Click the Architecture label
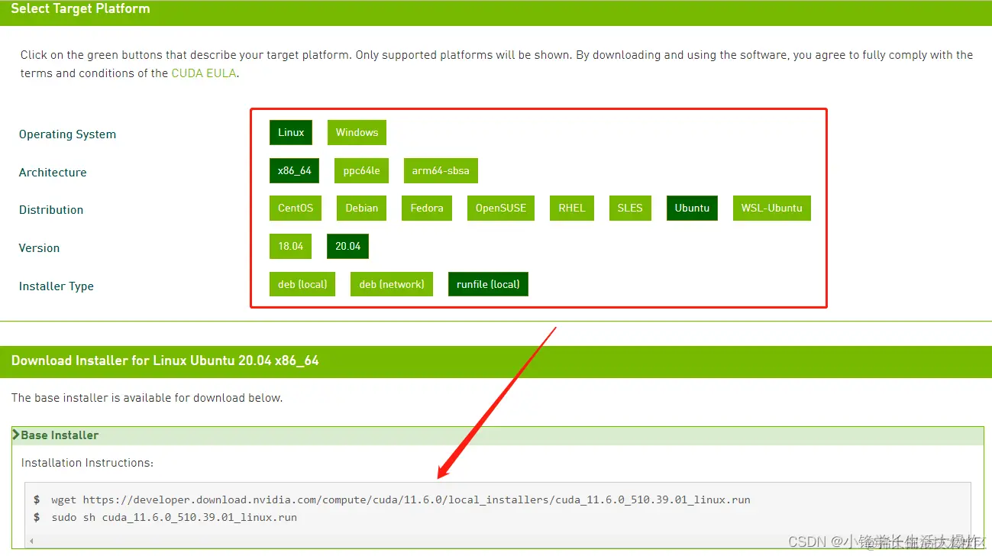The width and height of the screenshot is (992, 556). pos(53,173)
